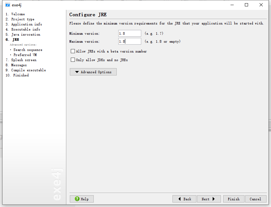
Task: Click the green Help question mark icon
Action: tap(77, 199)
